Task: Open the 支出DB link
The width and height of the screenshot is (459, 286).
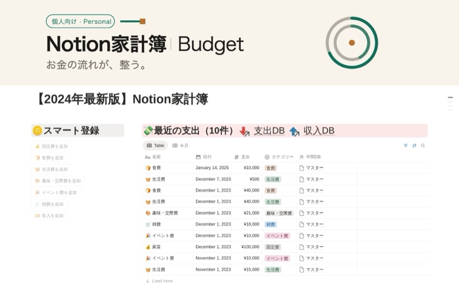Action: coord(269,131)
